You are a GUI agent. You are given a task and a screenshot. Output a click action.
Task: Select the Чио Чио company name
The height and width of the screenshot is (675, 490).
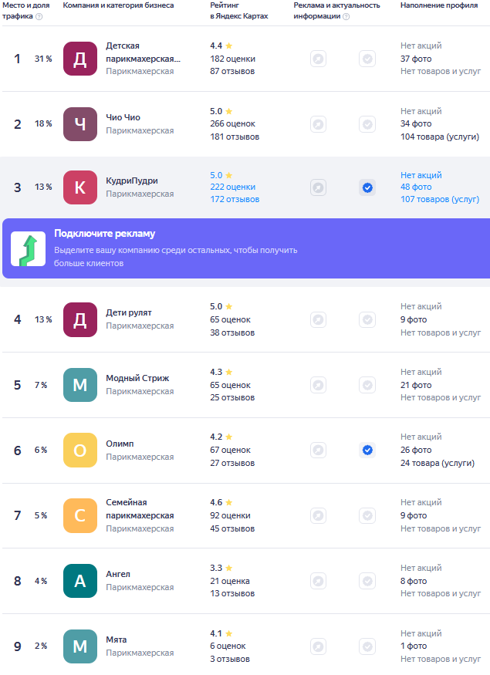point(123,118)
